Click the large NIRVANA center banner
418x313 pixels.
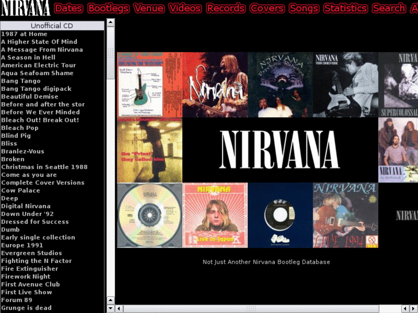(280, 150)
